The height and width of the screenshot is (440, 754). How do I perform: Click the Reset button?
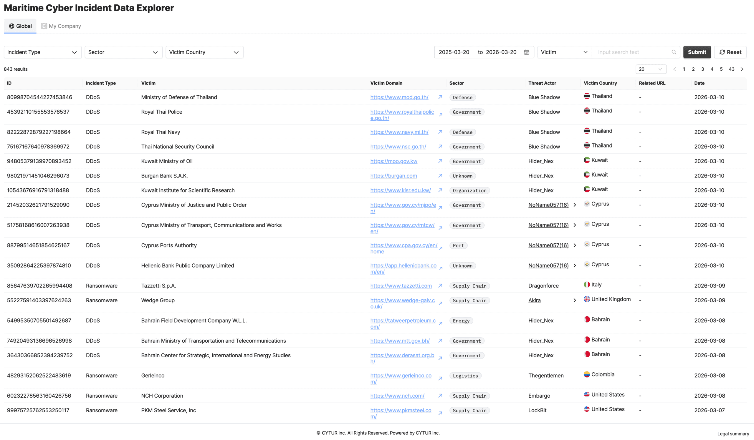730,52
